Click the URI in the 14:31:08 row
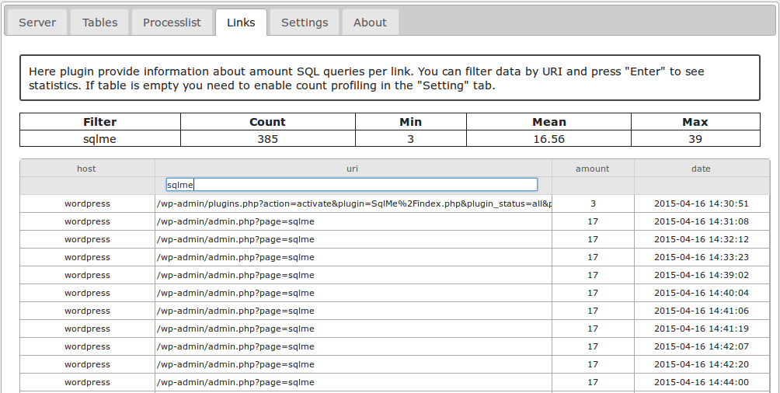 point(236,221)
